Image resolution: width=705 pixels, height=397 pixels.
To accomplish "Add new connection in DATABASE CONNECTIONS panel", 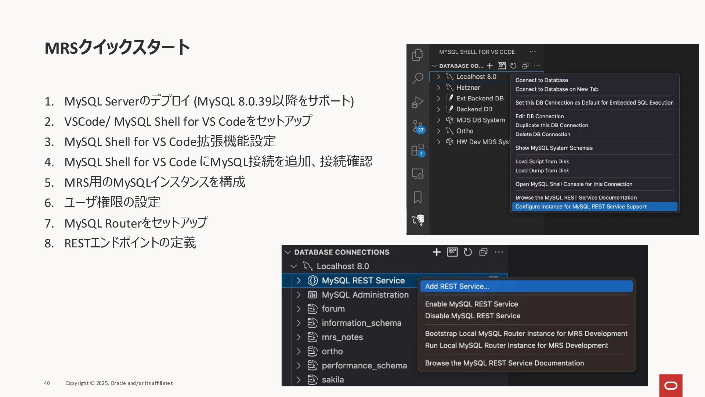I will (437, 252).
